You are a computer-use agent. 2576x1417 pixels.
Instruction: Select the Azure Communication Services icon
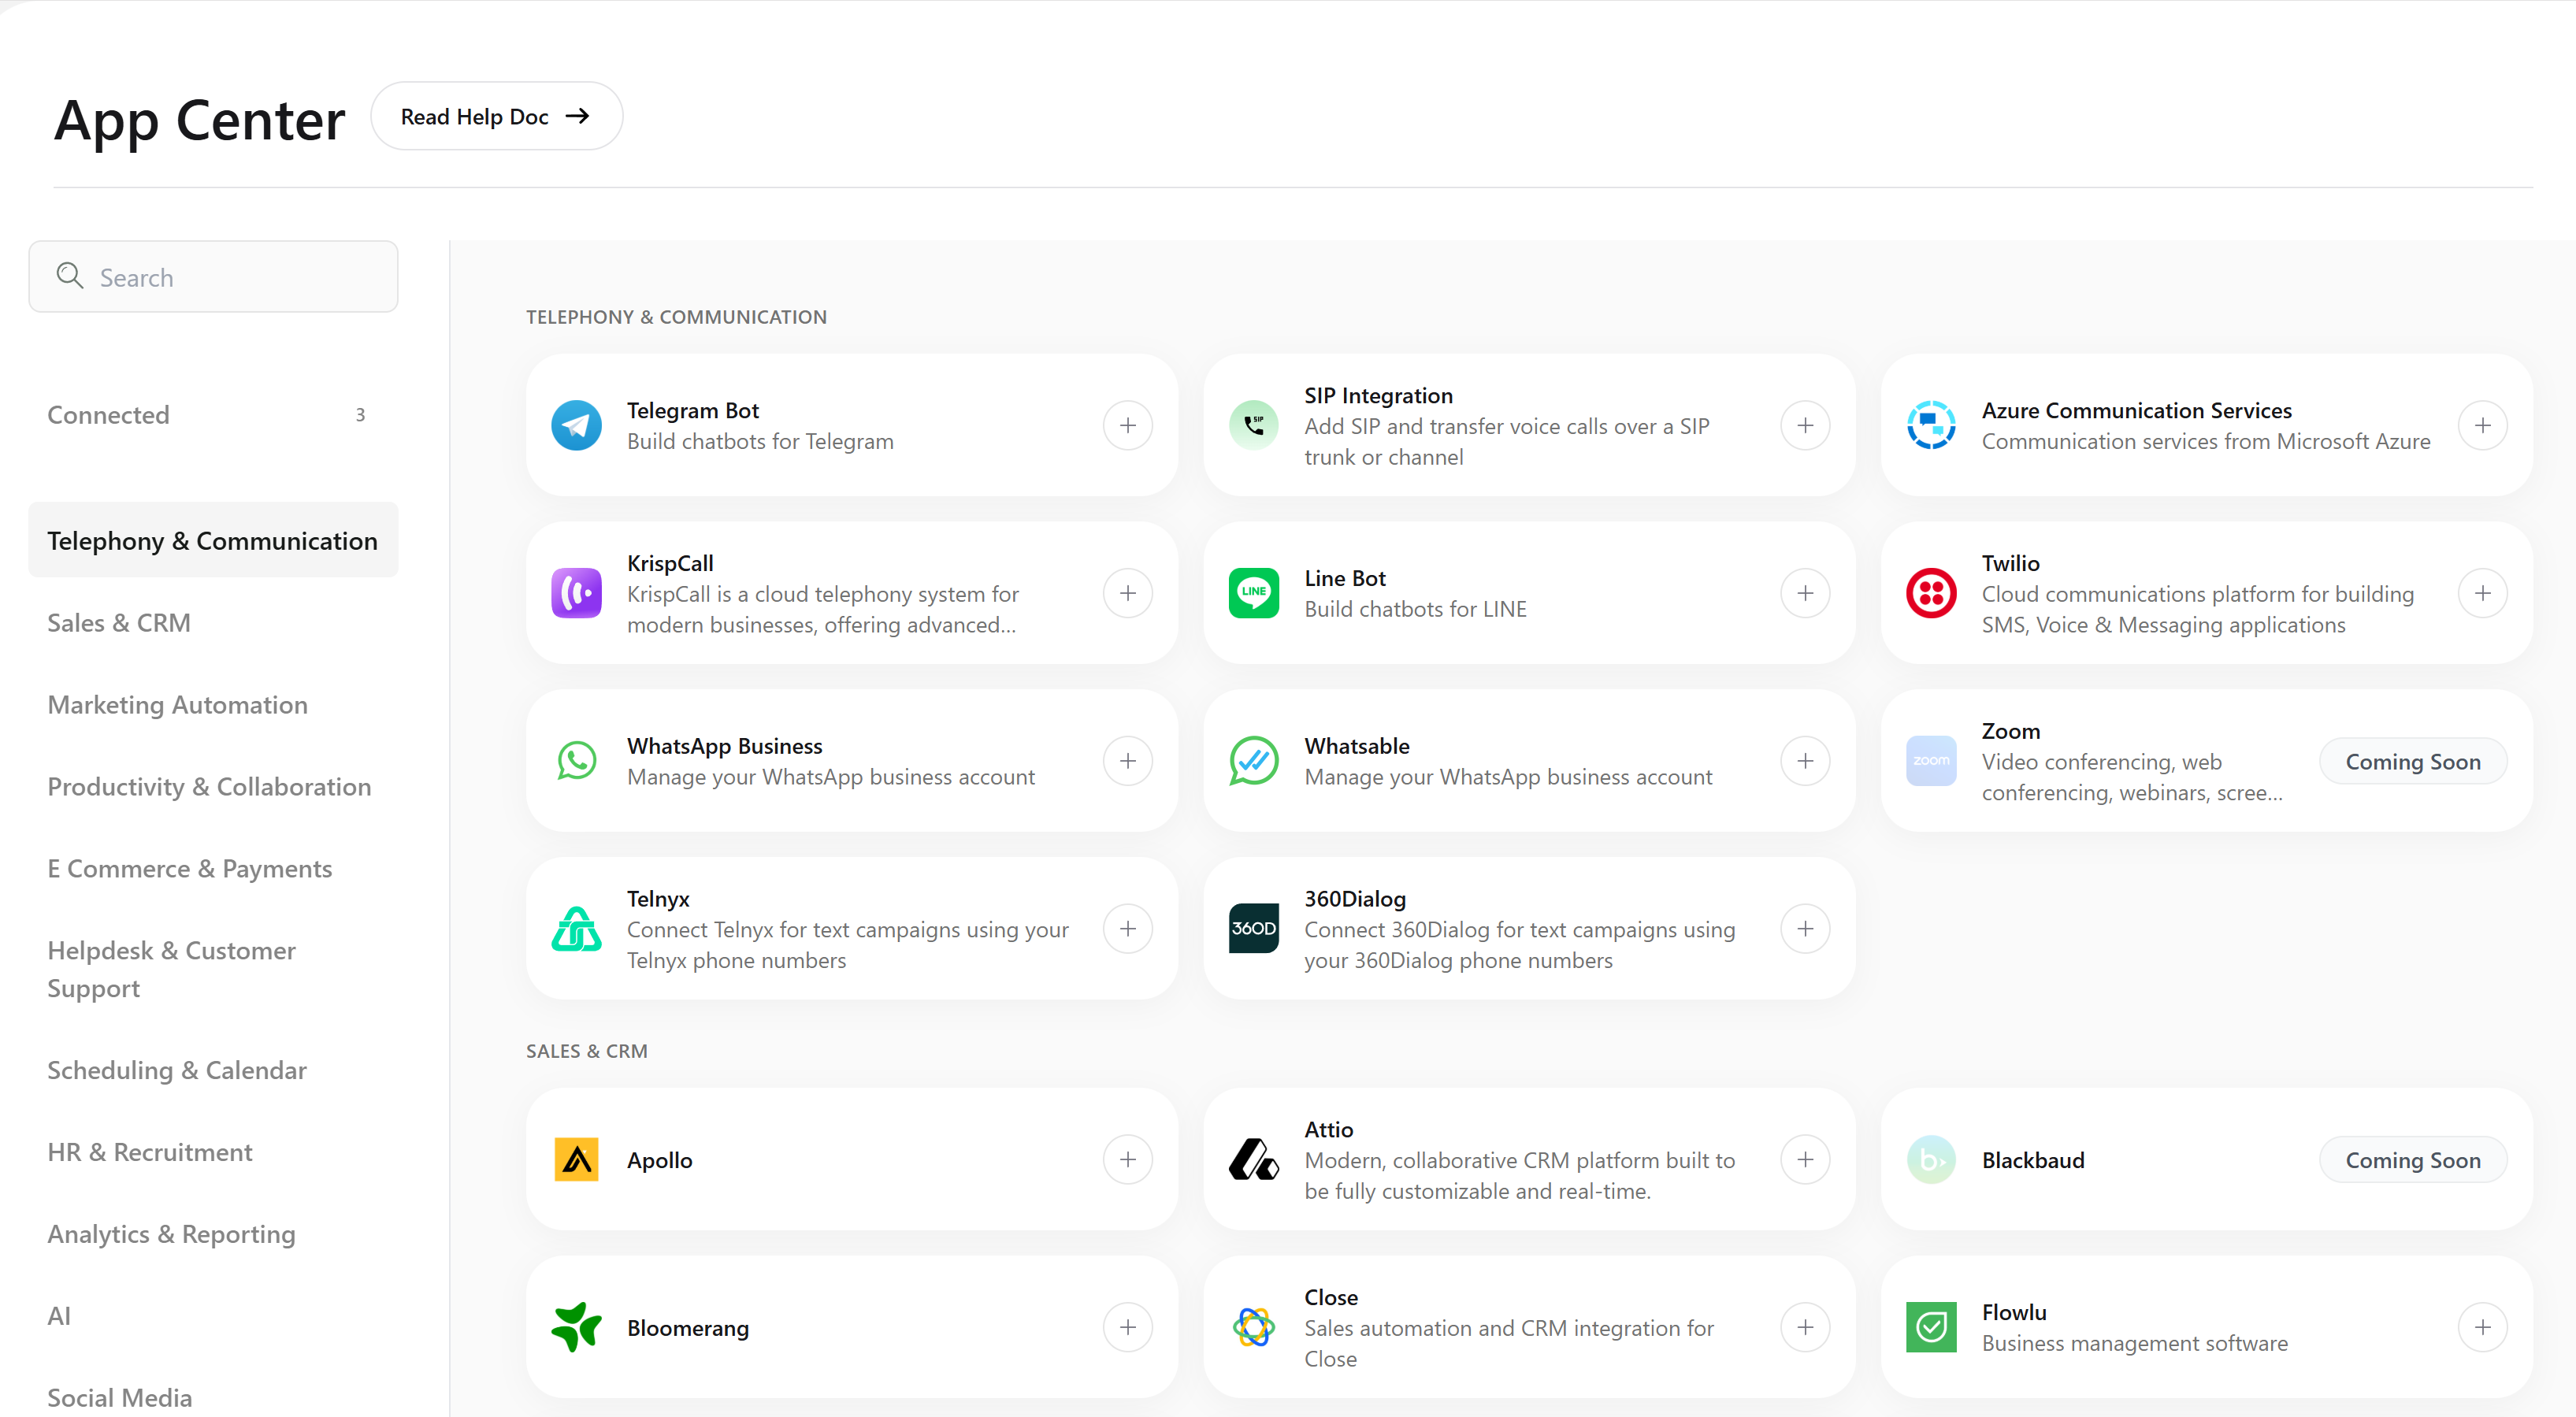[1930, 424]
